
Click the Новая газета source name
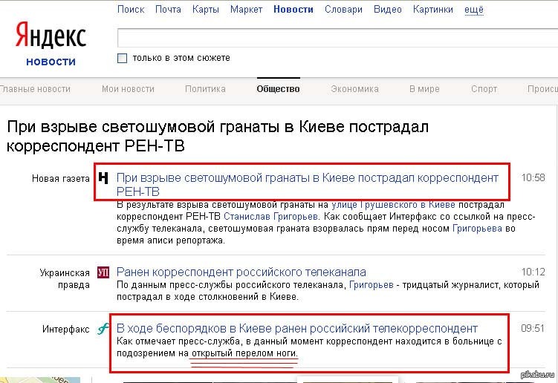pyautogui.click(x=60, y=178)
